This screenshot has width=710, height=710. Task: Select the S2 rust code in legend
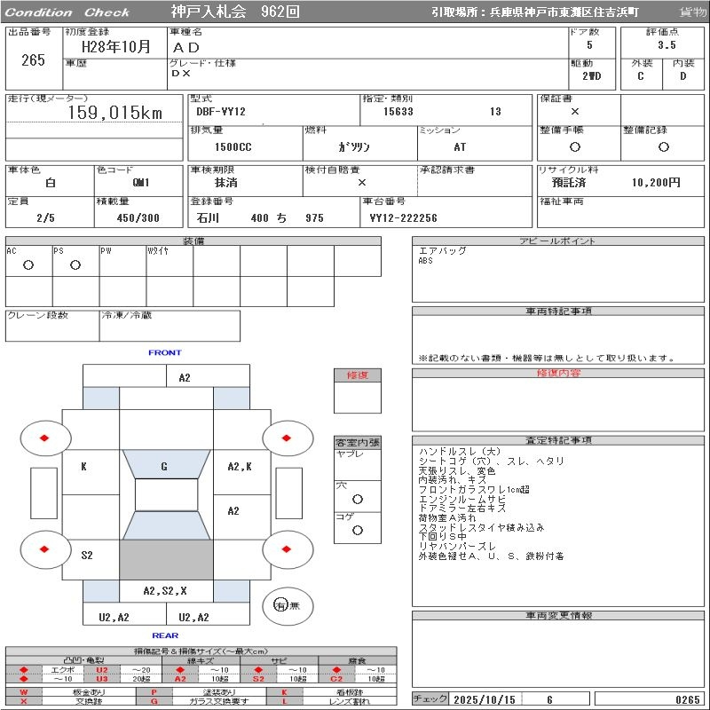click(258, 679)
